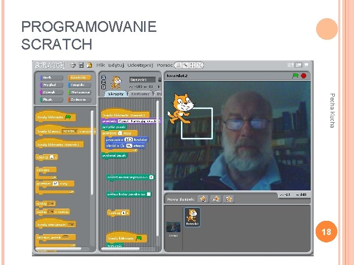
Task: Switch to full stage view mode
Action: (x=298, y=65)
